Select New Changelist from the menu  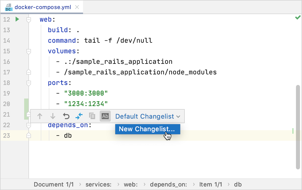[x=147, y=129]
